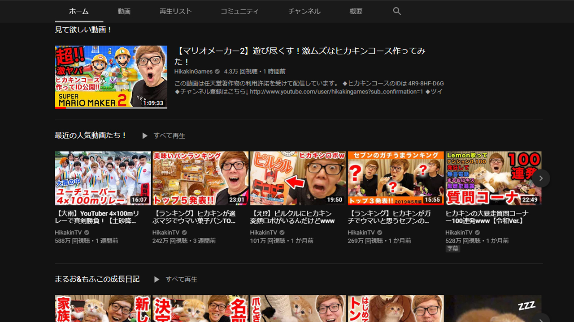Screen dimensions: 574x322
Task: Click HikakinTV under the 4×100mリレー video
Action: (68, 233)
